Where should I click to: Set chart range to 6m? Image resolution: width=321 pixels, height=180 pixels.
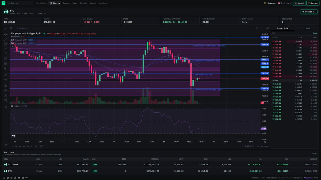pyautogui.click(x=20, y=146)
